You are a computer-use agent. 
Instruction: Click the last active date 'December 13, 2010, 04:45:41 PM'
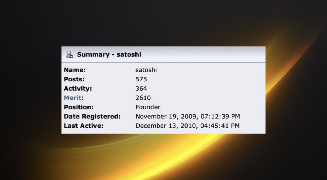pyautogui.click(x=187, y=126)
